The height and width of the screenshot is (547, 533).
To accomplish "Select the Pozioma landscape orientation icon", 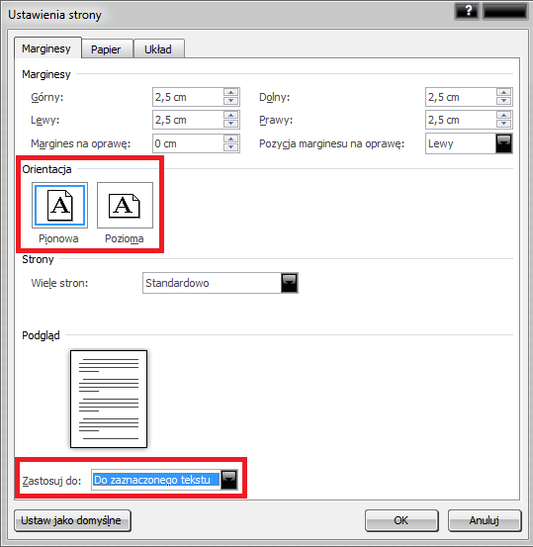I will coord(125,205).
